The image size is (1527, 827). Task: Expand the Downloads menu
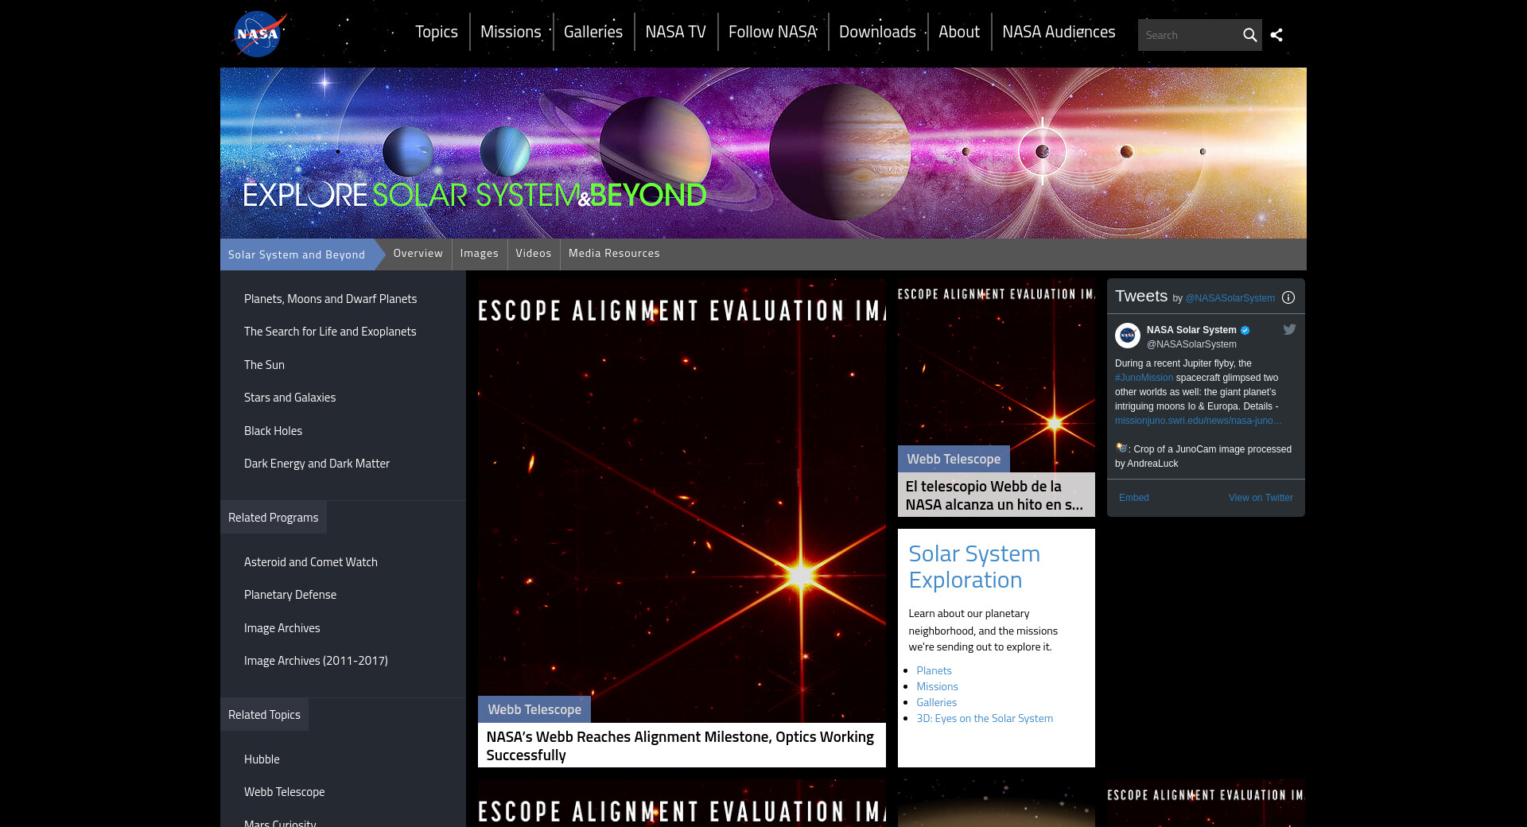pyautogui.click(x=877, y=32)
